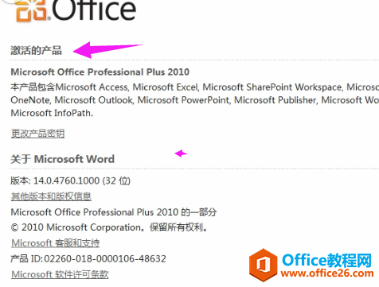
Task: Click the Professional Plus 2010 的一部分 line
Action: coord(114,212)
